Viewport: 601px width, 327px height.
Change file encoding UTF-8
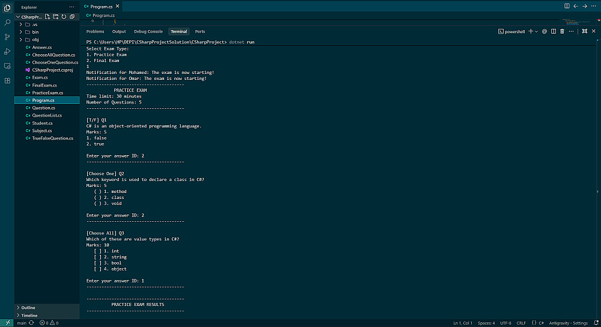click(505, 323)
